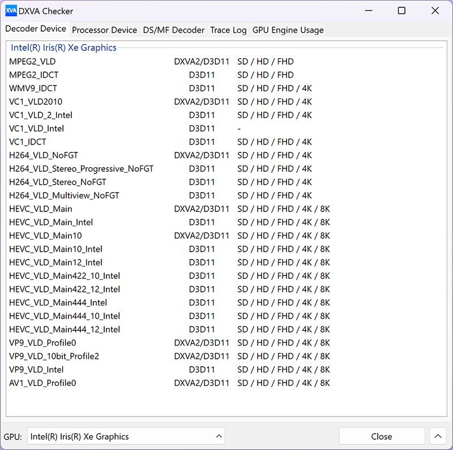Click the HEVC_VLD_Main10 decoder entry
Viewport: 453px width, 450px height.
(x=45, y=236)
